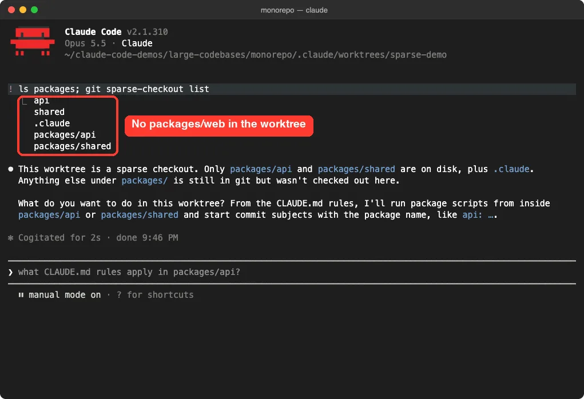
Task: Click the 'monorepo — claude' window title
Action: tap(294, 10)
